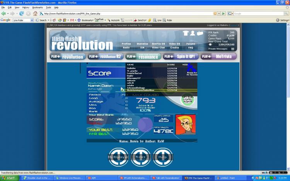Click the Press for Hi-Scores runner icon
This screenshot has height=181, width=290.
pos(191,68)
